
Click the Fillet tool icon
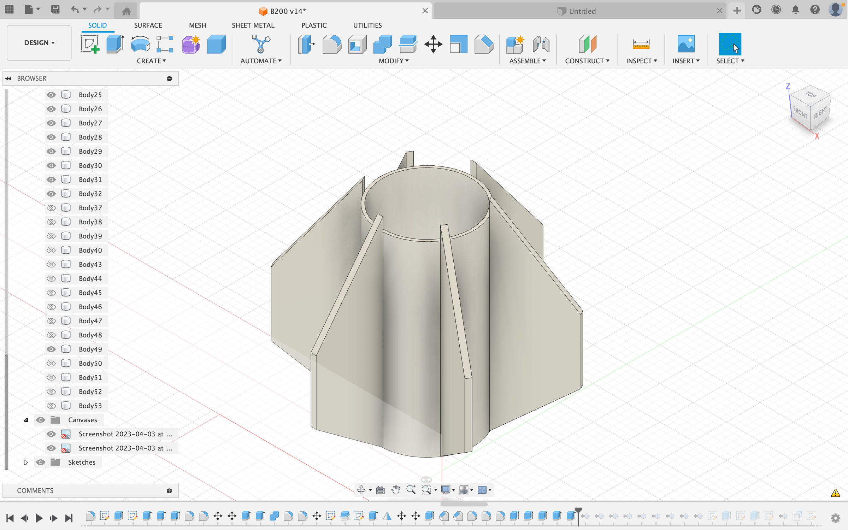[331, 45]
